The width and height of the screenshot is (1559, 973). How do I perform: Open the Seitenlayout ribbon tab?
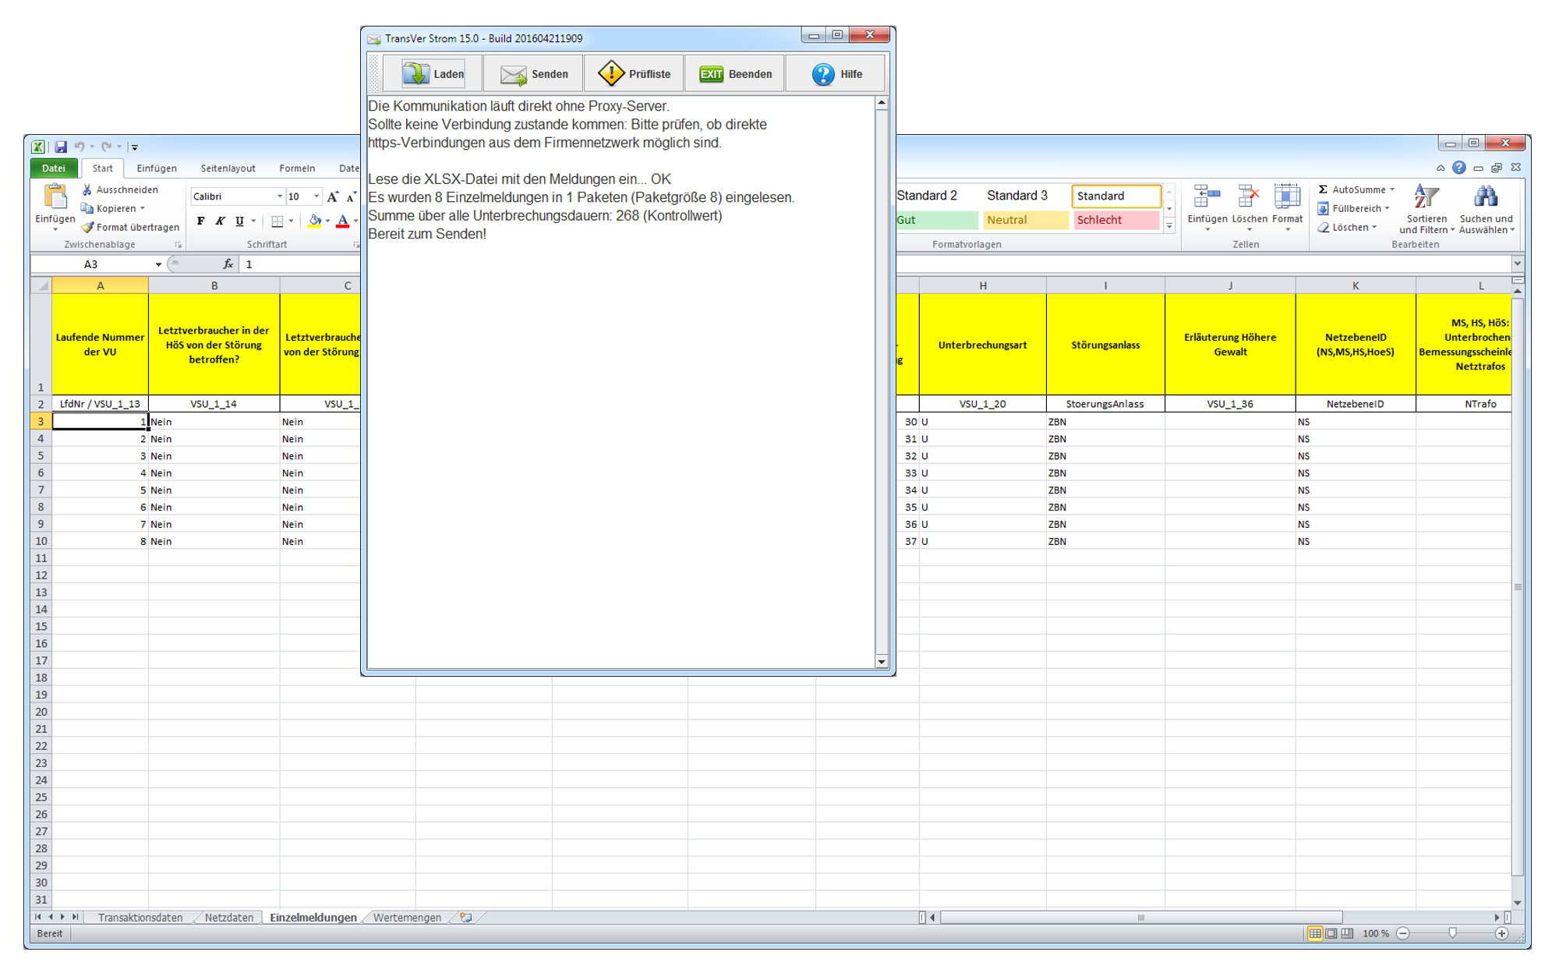pos(228,168)
